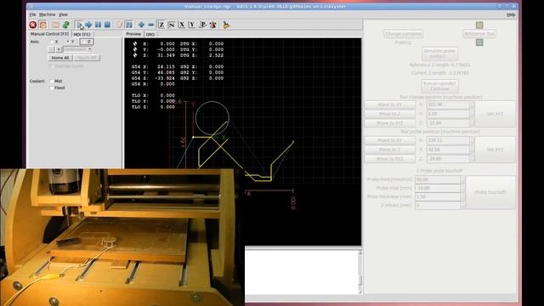
Task: Execute next line with the step arrow icon
Action: coord(88,25)
